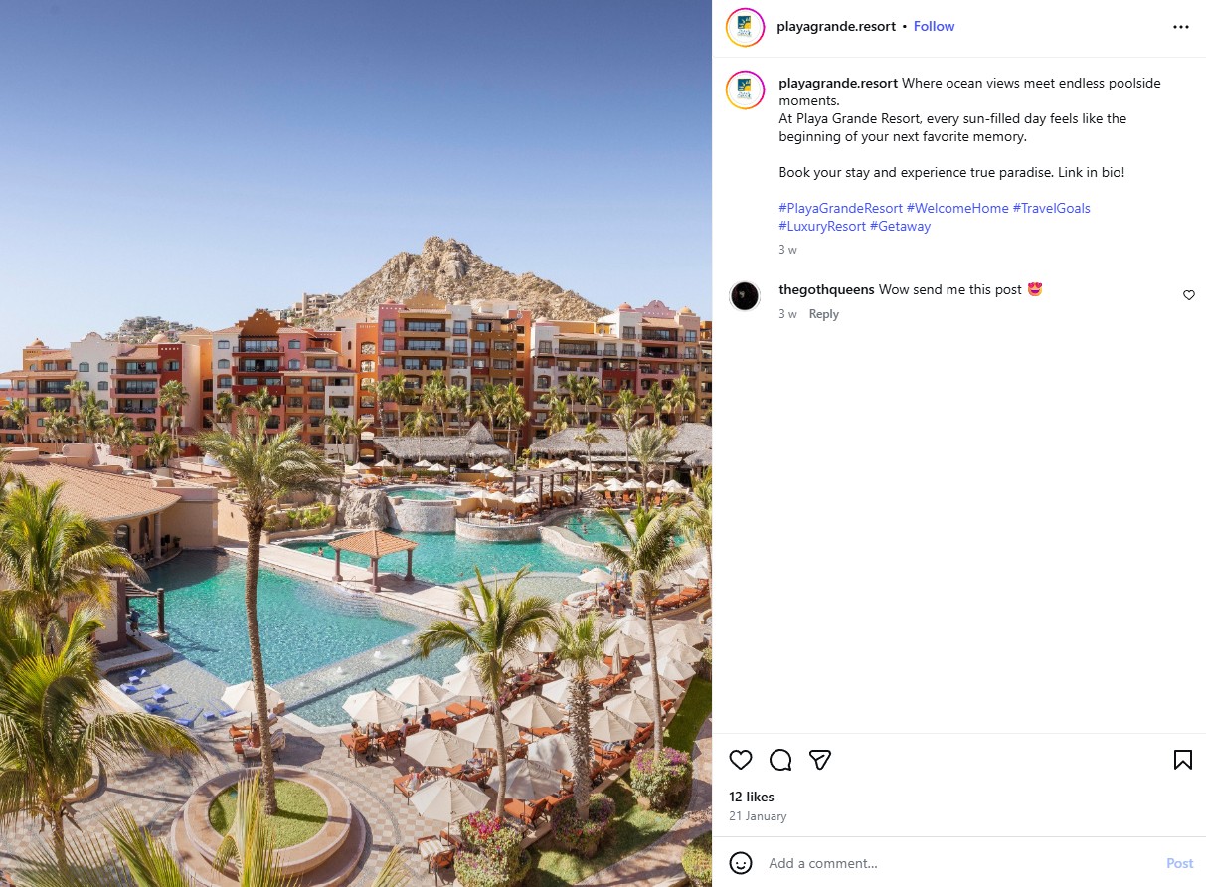The height and width of the screenshot is (887, 1206).
Task: Click the playagrande.resort header profile picture
Action: pyautogui.click(x=745, y=27)
